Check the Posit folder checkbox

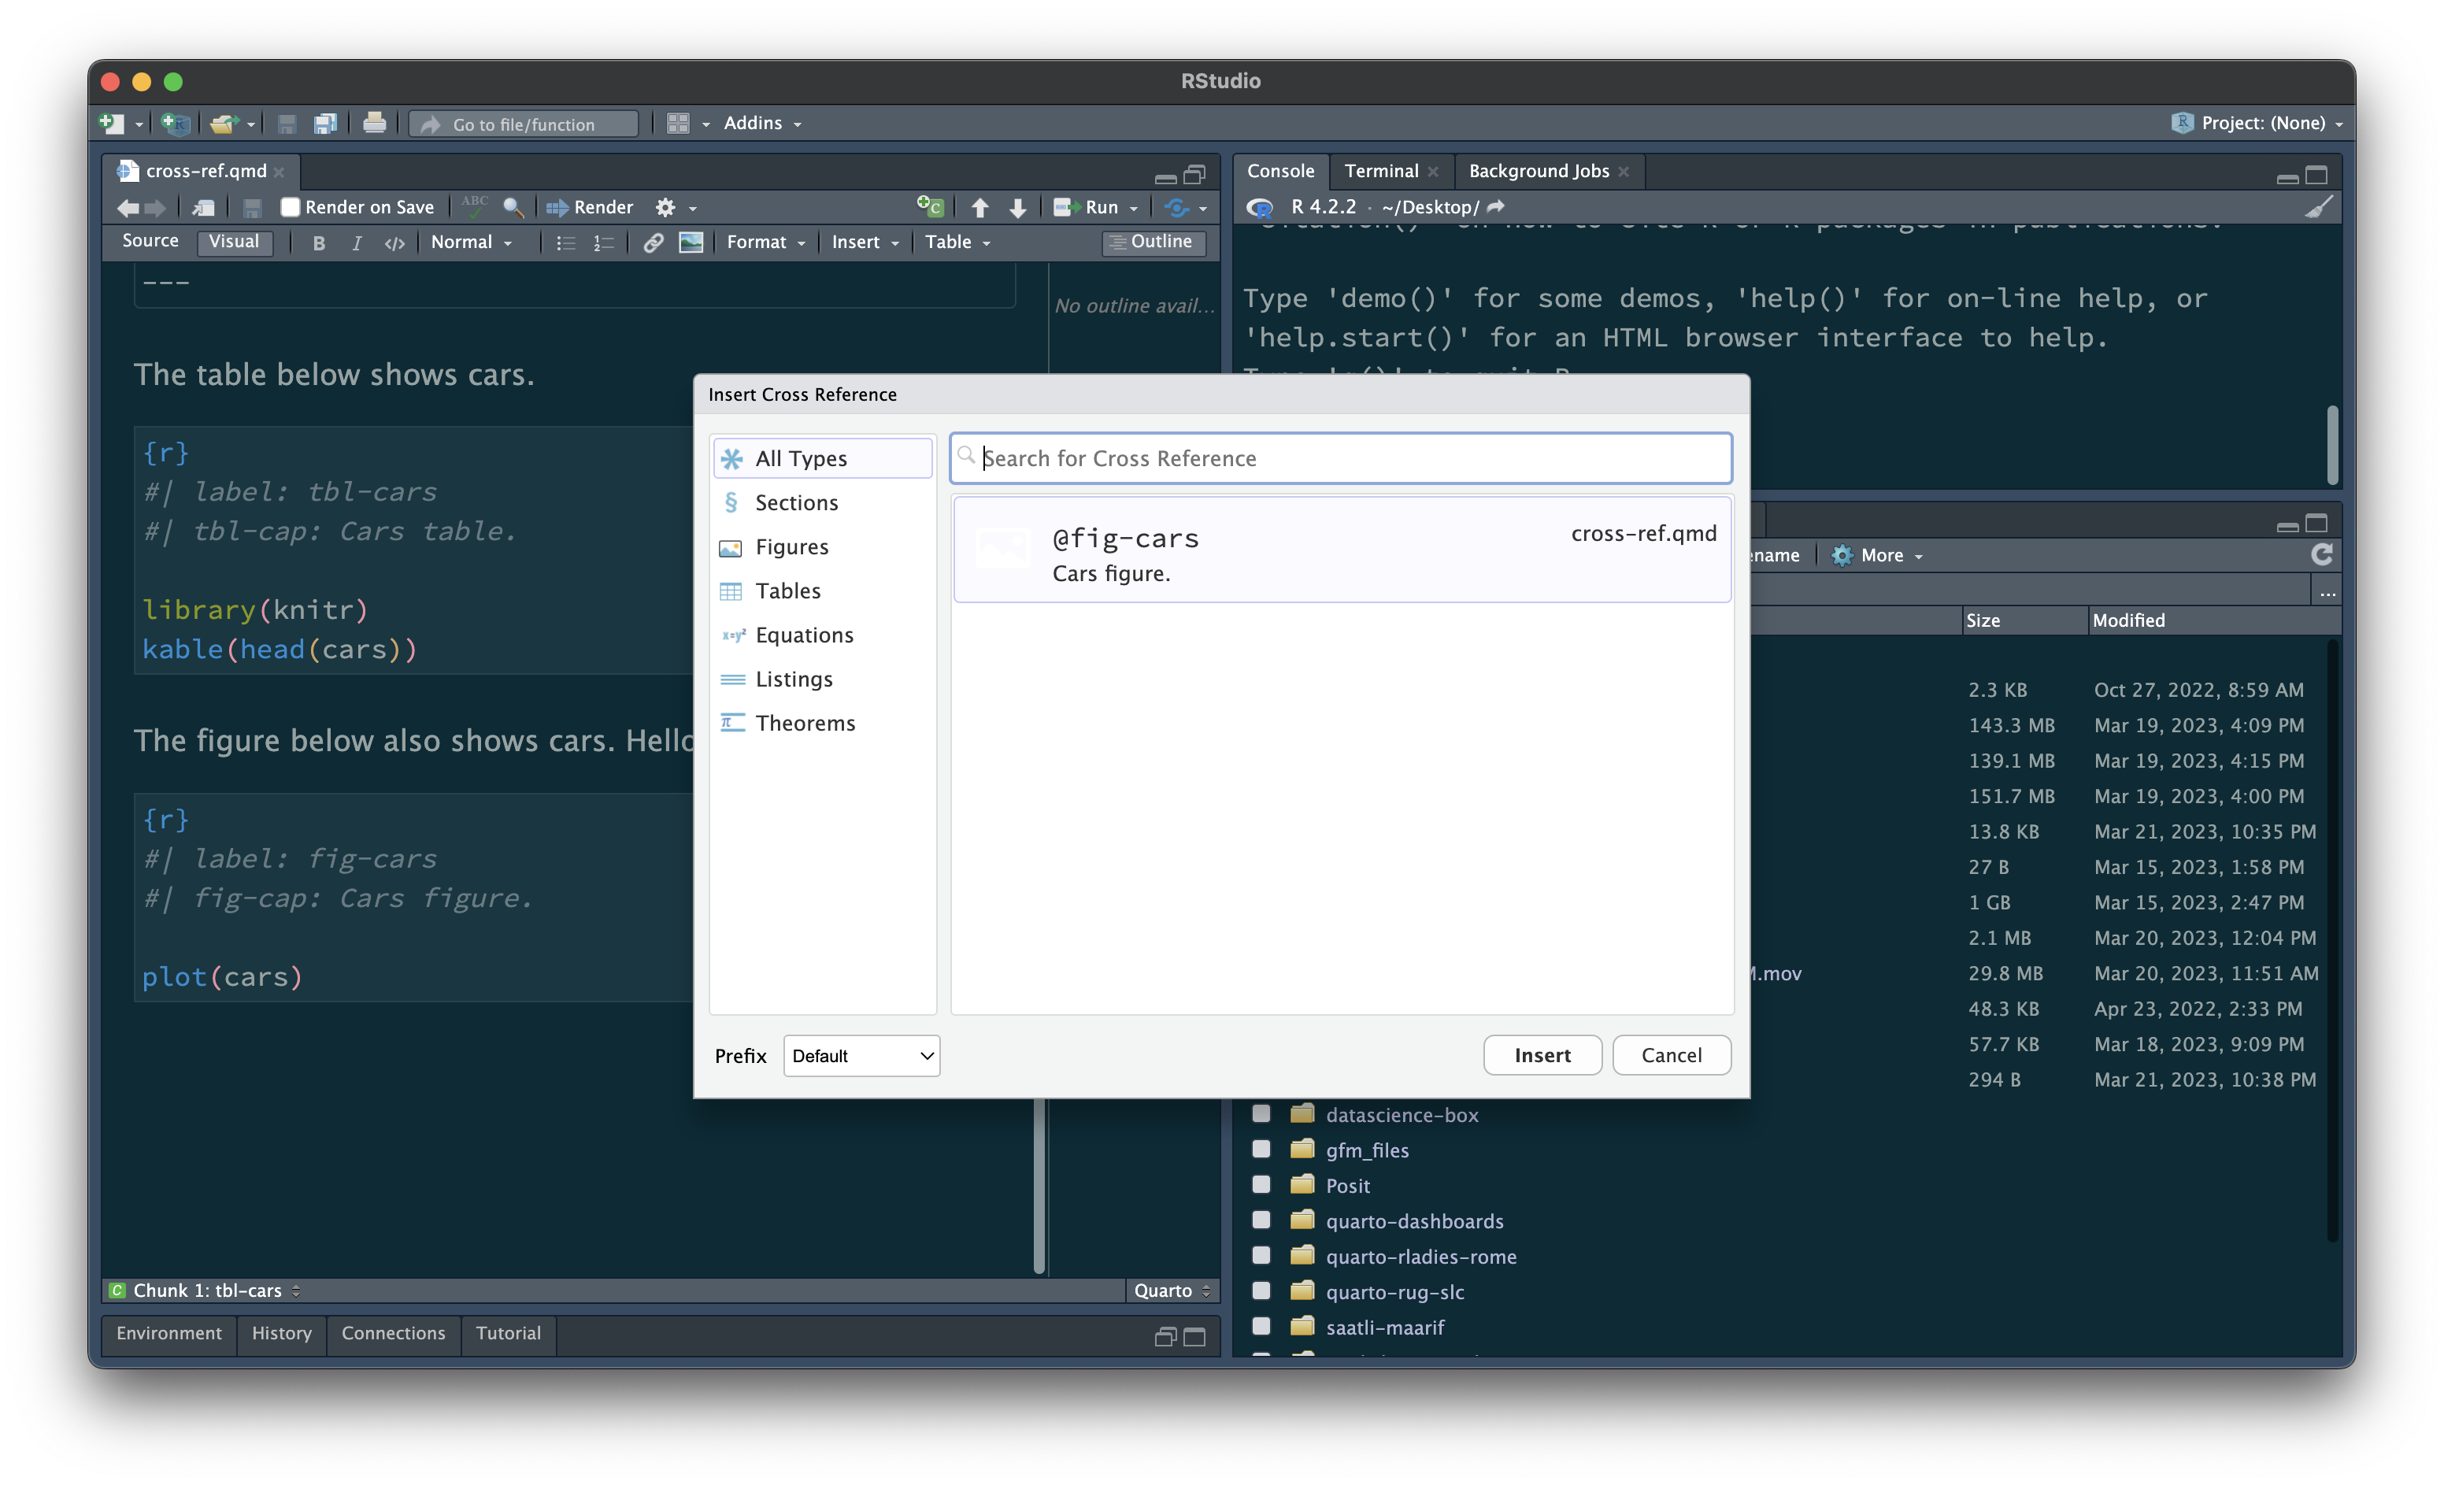[x=1261, y=1184]
